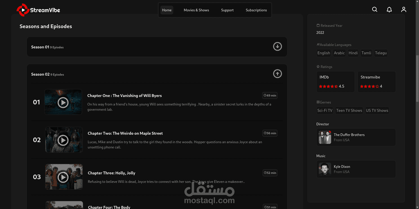Screen dimensions: 419x209
Task: Click title Chapter Four: The Body
Action: tap(109, 207)
